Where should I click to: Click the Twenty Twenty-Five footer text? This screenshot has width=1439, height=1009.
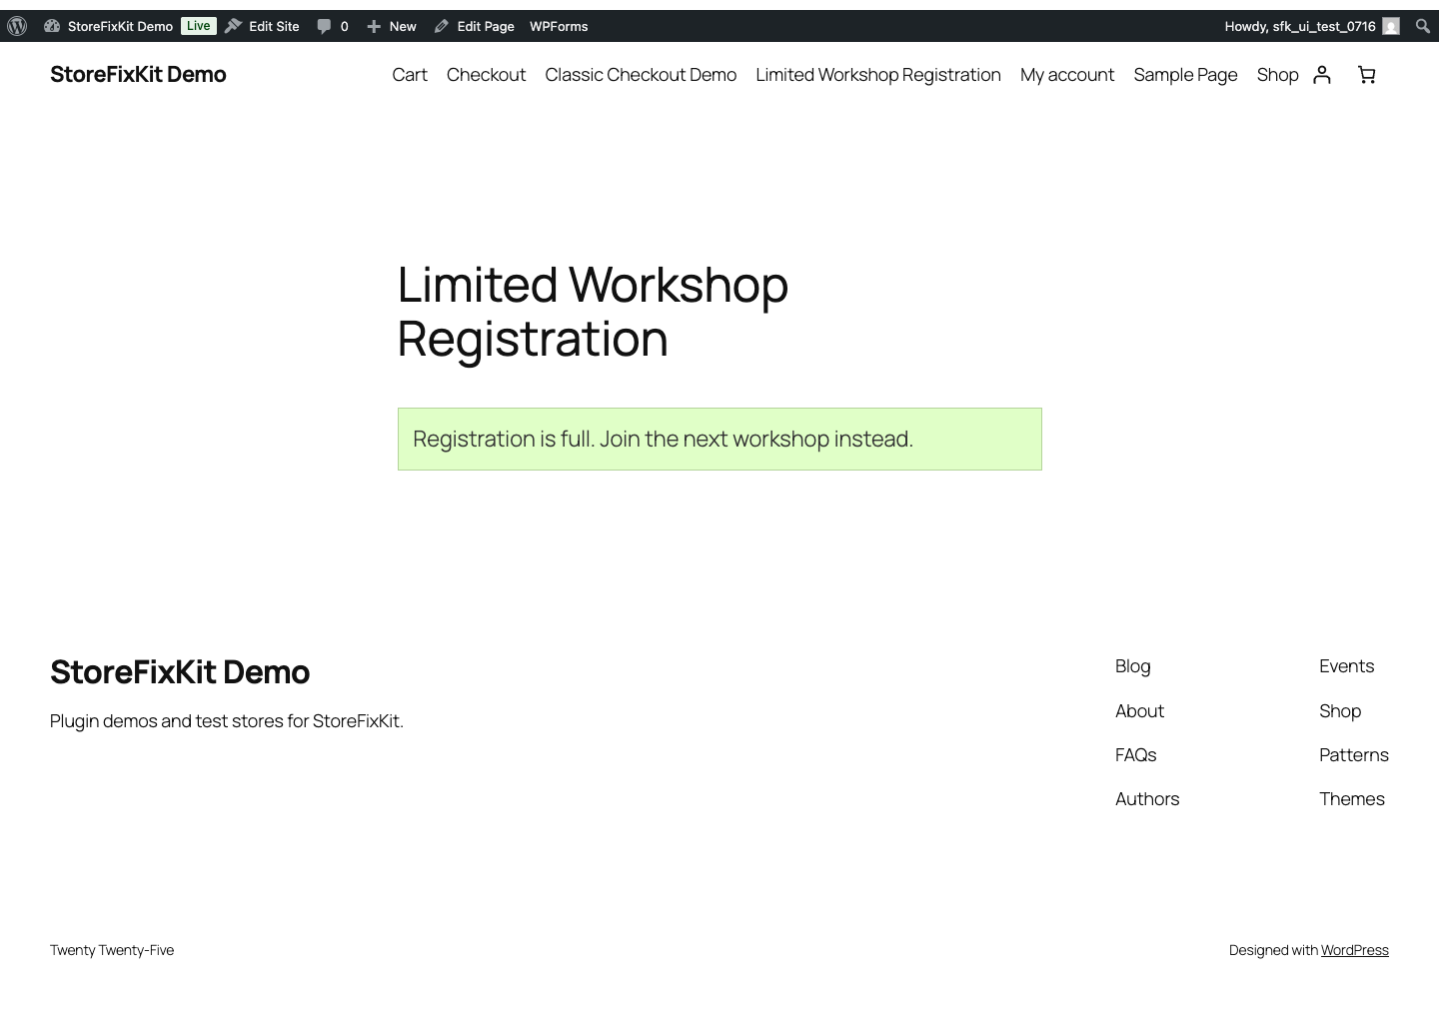click(x=112, y=950)
